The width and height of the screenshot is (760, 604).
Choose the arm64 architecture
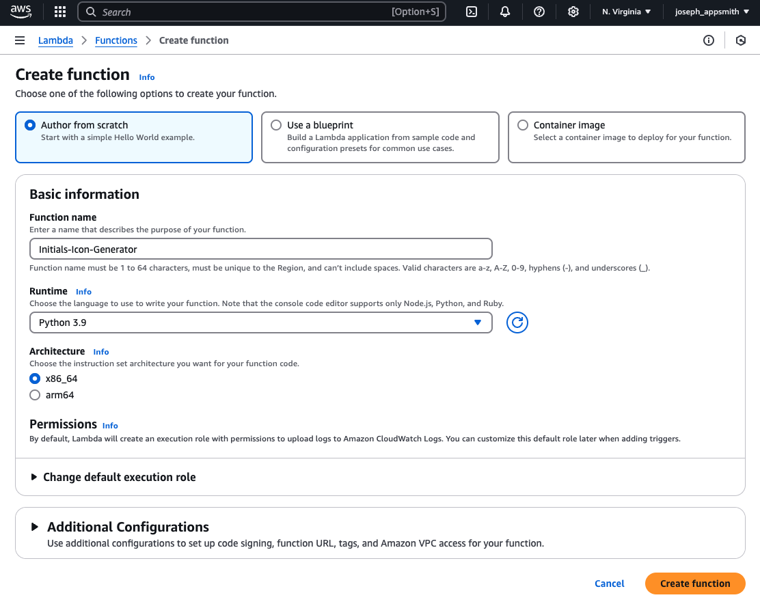(35, 395)
